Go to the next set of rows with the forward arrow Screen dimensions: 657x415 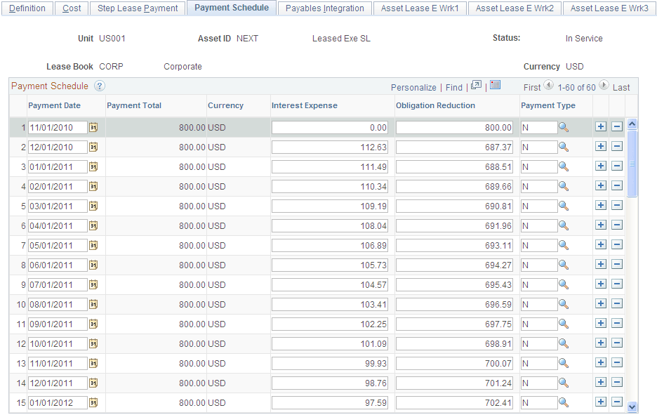(x=604, y=87)
